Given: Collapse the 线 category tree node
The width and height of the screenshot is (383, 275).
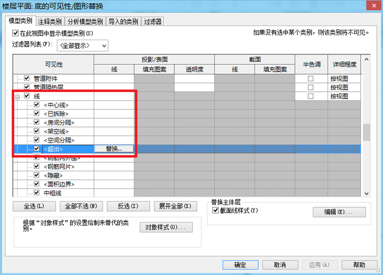Looking at the screenshot, I should point(17,97).
